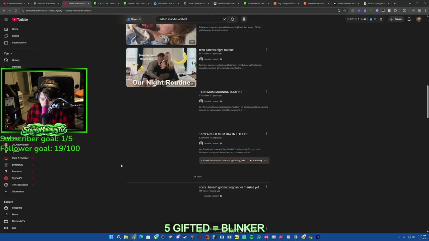Reload the page with browser refresh
429x241 pixels.
click(15, 10)
